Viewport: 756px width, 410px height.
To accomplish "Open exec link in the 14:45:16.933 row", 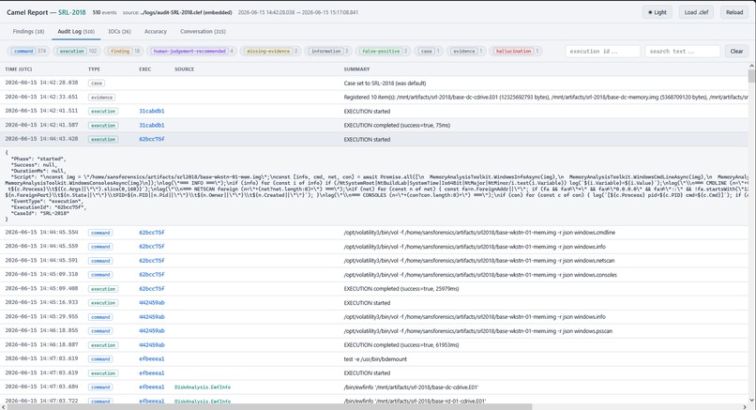I will click(152, 303).
